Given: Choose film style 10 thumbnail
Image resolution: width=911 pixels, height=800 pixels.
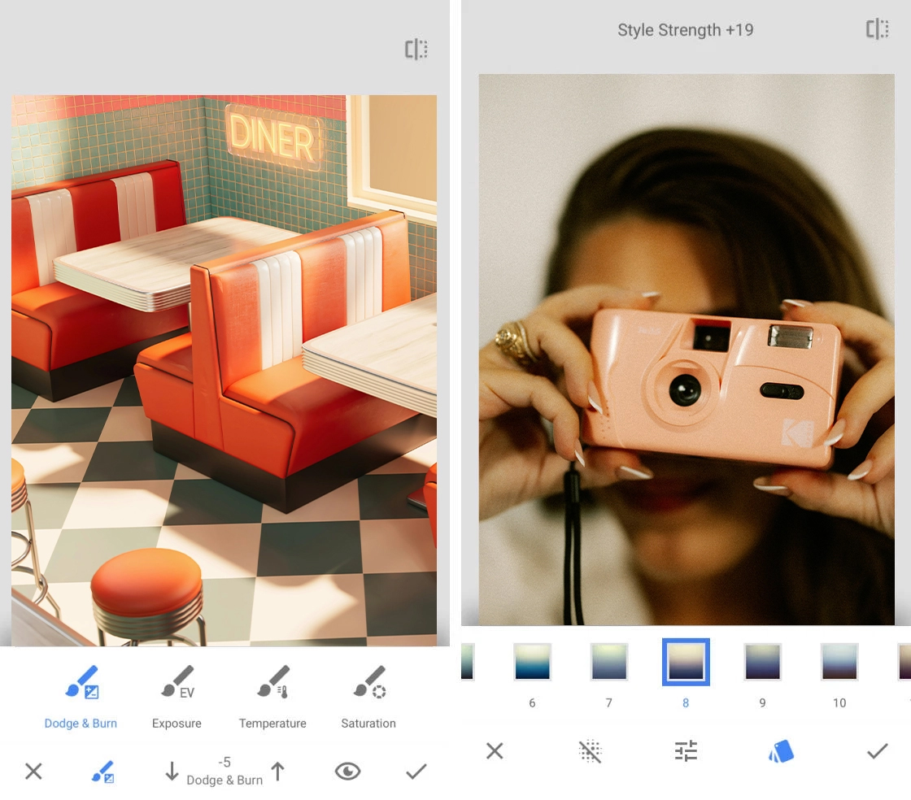Looking at the screenshot, I should [839, 662].
